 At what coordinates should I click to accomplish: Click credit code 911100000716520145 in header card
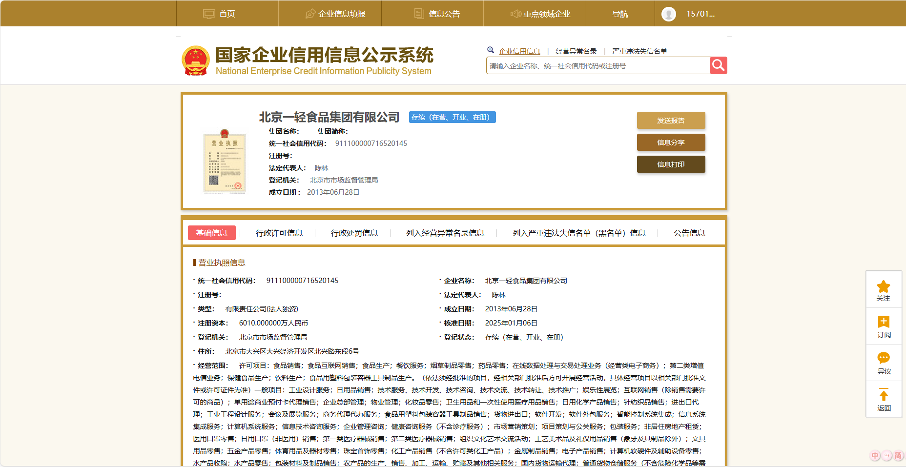[371, 143]
